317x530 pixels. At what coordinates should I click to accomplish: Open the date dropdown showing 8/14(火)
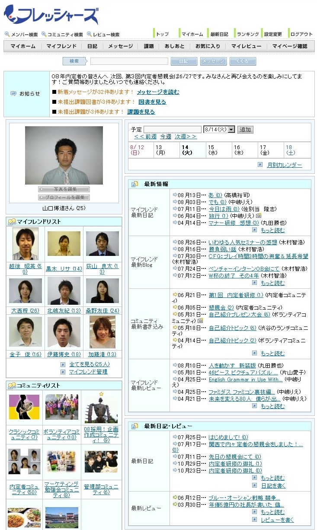[219, 129]
